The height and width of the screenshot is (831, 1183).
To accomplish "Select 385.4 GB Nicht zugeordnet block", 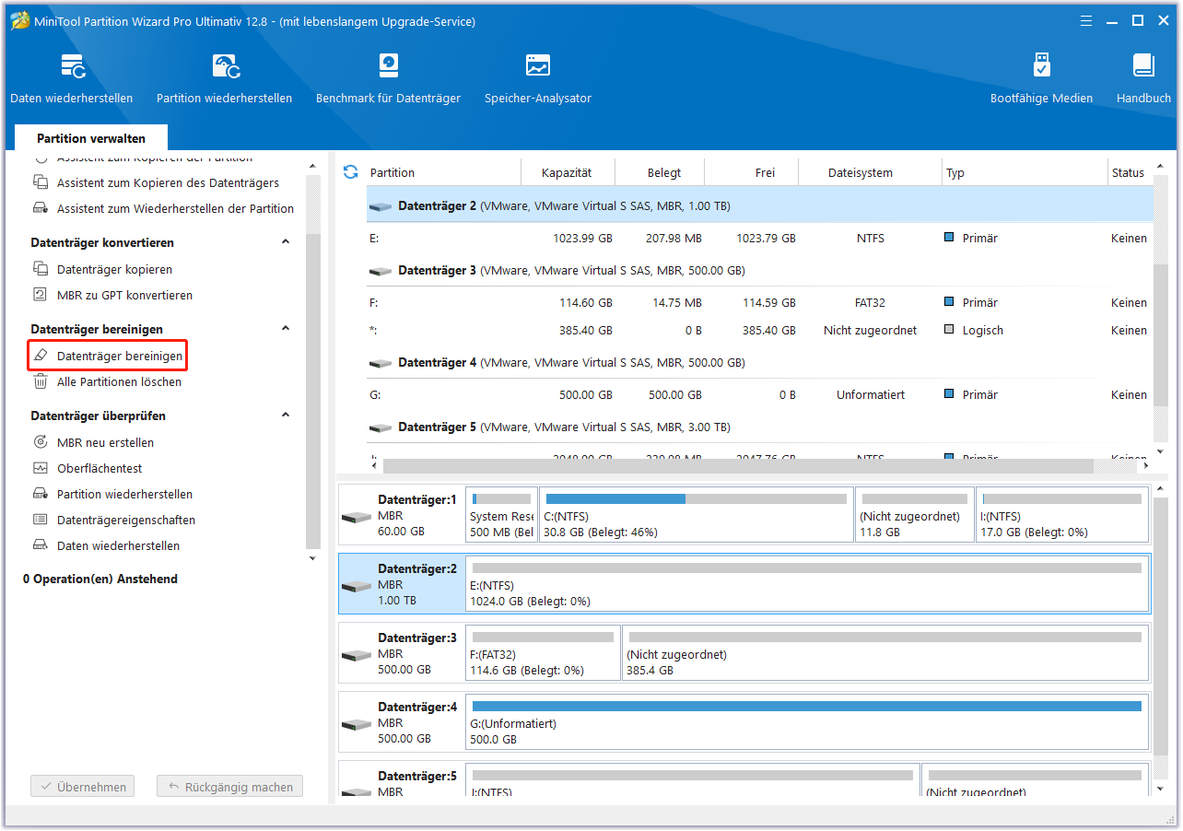I will (x=885, y=653).
